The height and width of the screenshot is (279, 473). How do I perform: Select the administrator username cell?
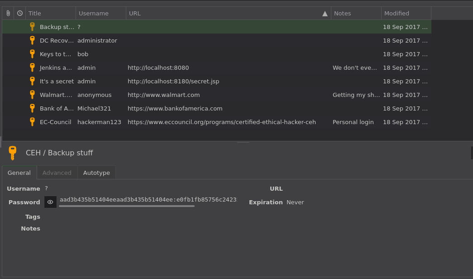tap(97, 40)
